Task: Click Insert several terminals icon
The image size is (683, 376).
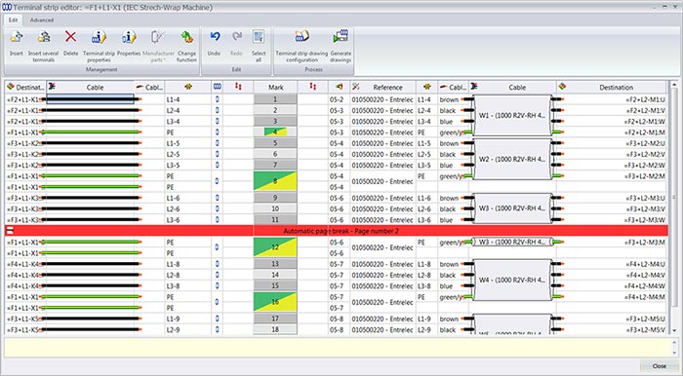Action: coord(44,38)
